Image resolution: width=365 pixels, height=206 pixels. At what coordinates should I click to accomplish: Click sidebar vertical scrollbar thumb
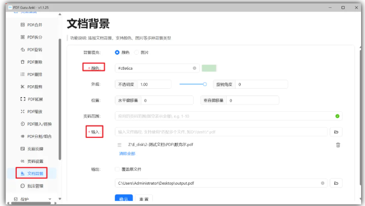60,99
